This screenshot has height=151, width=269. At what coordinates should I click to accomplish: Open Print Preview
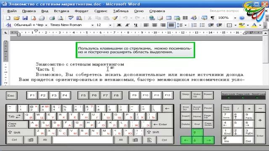point(61,18)
